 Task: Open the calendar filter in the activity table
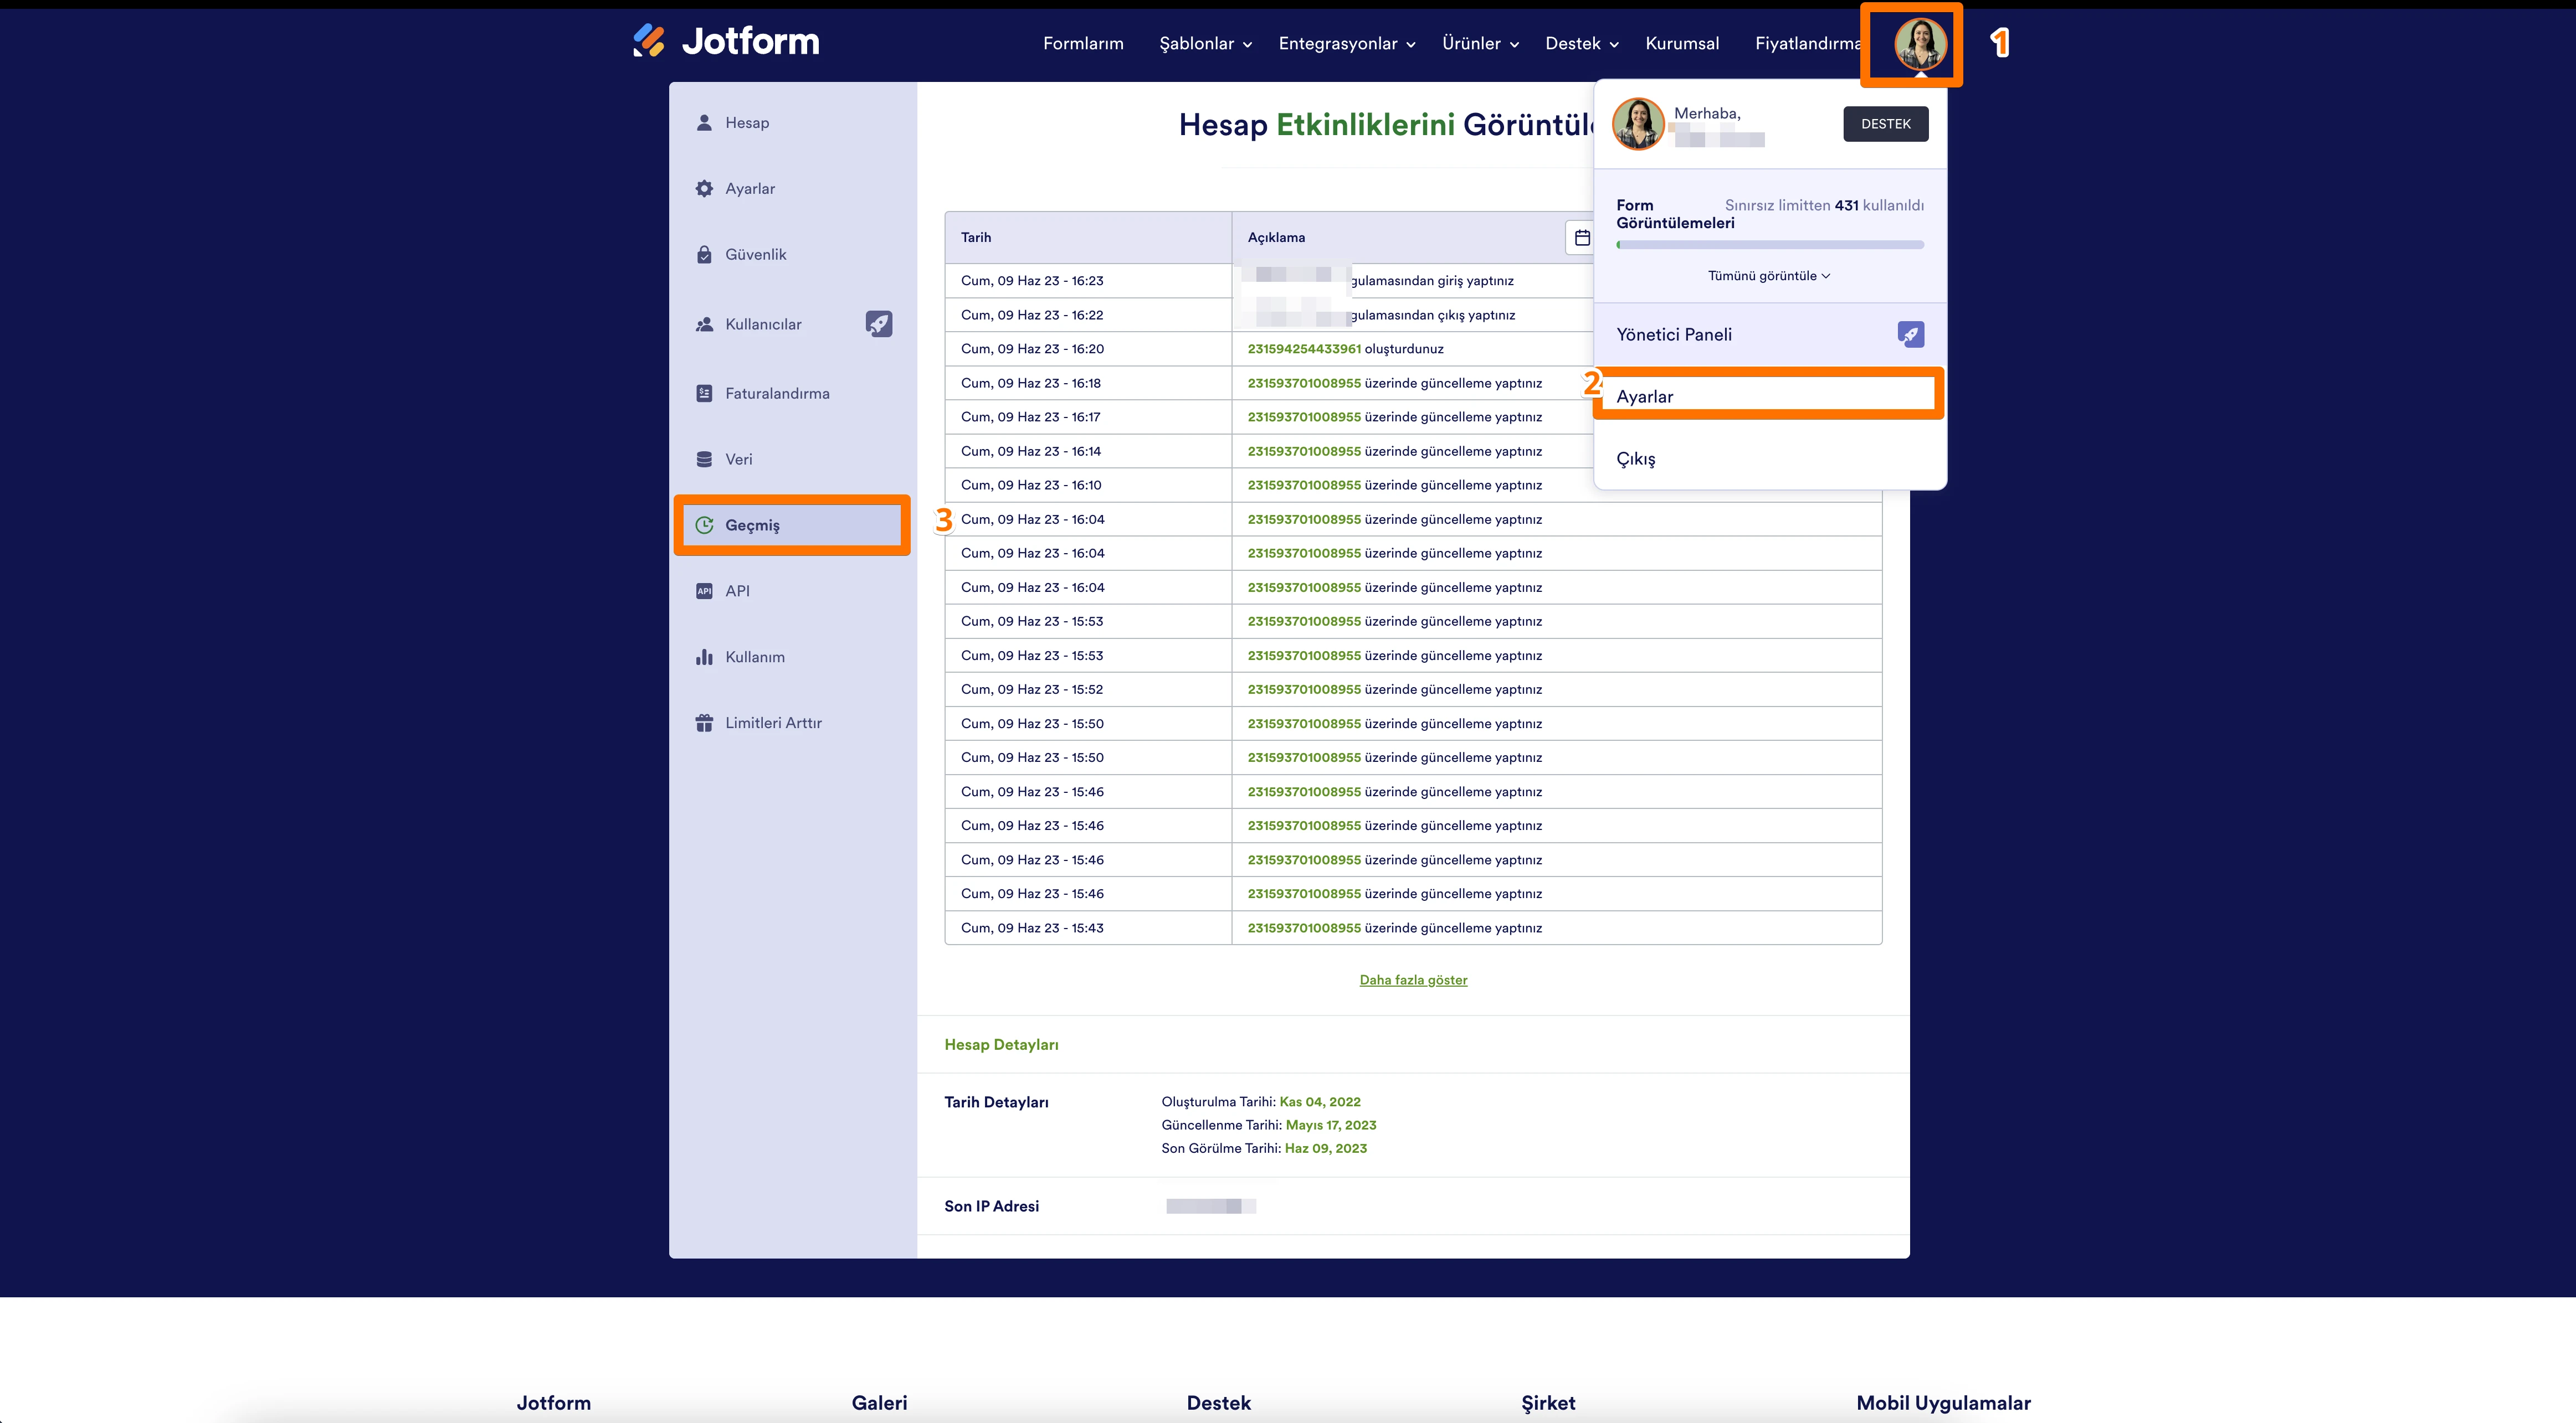point(1582,237)
